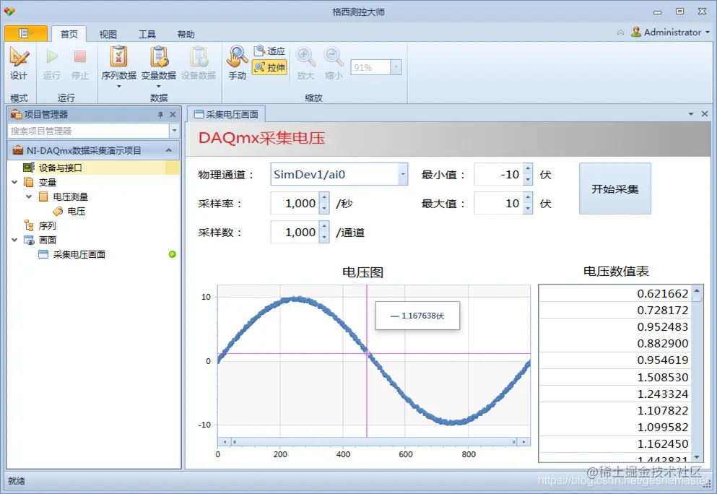This screenshot has width=717, height=494.
Task: Select the 1.508530 table row
Action: pos(615,377)
